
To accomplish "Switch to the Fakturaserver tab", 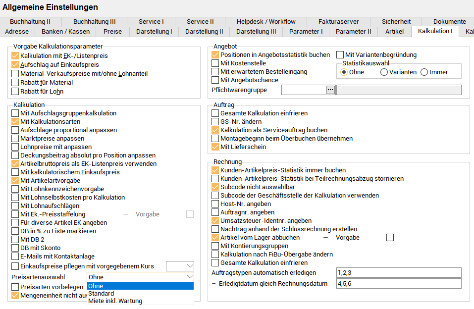I will pyautogui.click(x=339, y=21).
